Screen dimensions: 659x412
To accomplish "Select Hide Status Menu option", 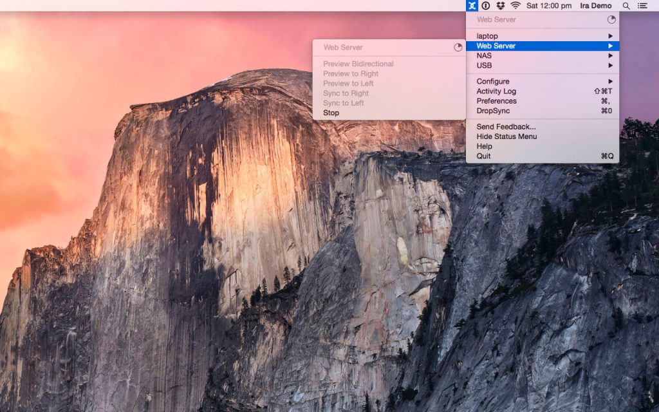I will 506,136.
